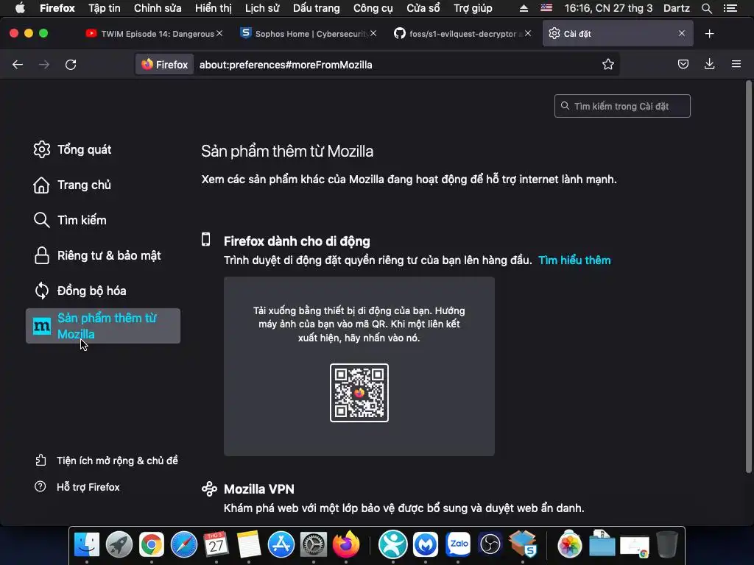Image resolution: width=754 pixels, height=565 pixels.
Task: Open the Trợ giúp menu
Action: (473, 8)
